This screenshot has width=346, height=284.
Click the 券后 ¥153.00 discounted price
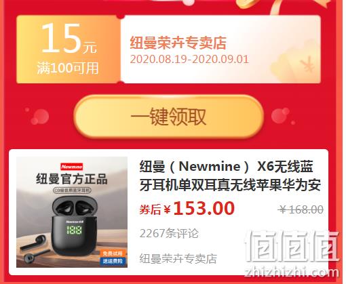187,208
